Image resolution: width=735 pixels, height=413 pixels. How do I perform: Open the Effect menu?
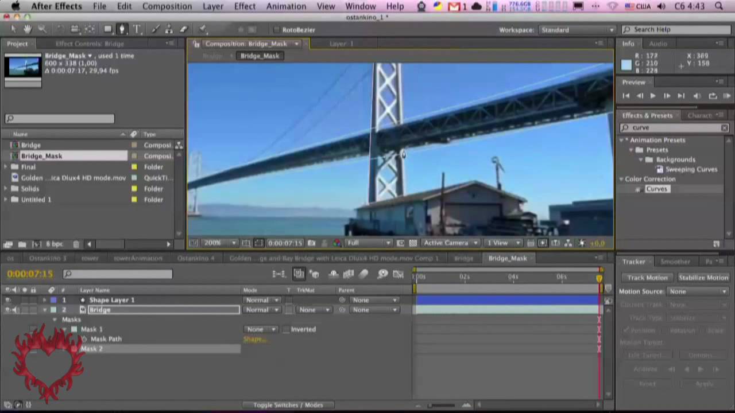[x=245, y=6]
